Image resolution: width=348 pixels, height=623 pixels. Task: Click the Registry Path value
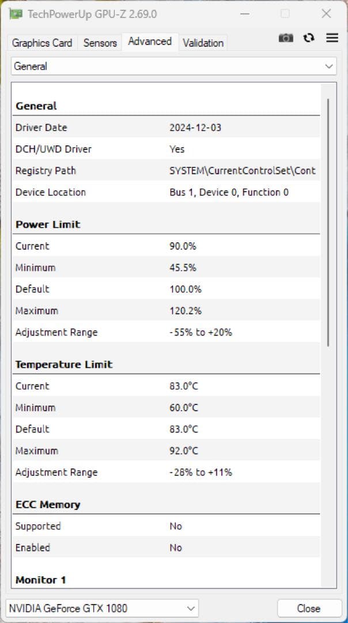[243, 170]
